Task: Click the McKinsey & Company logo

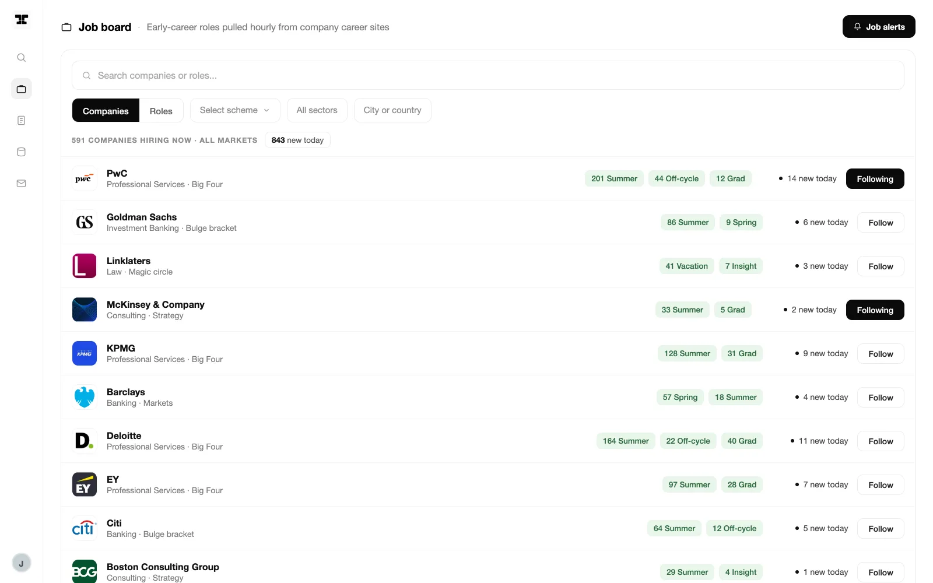Action: point(85,310)
